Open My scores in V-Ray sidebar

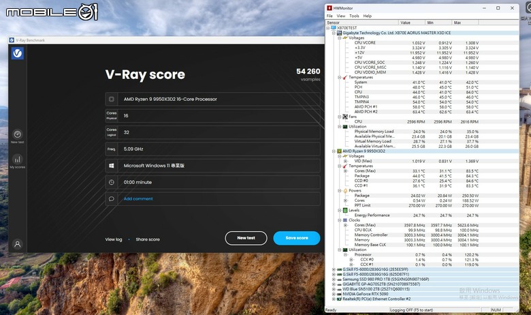pyautogui.click(x=17, y=162)
